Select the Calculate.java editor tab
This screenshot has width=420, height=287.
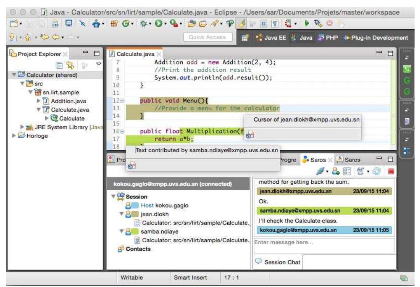coord(135,54)
